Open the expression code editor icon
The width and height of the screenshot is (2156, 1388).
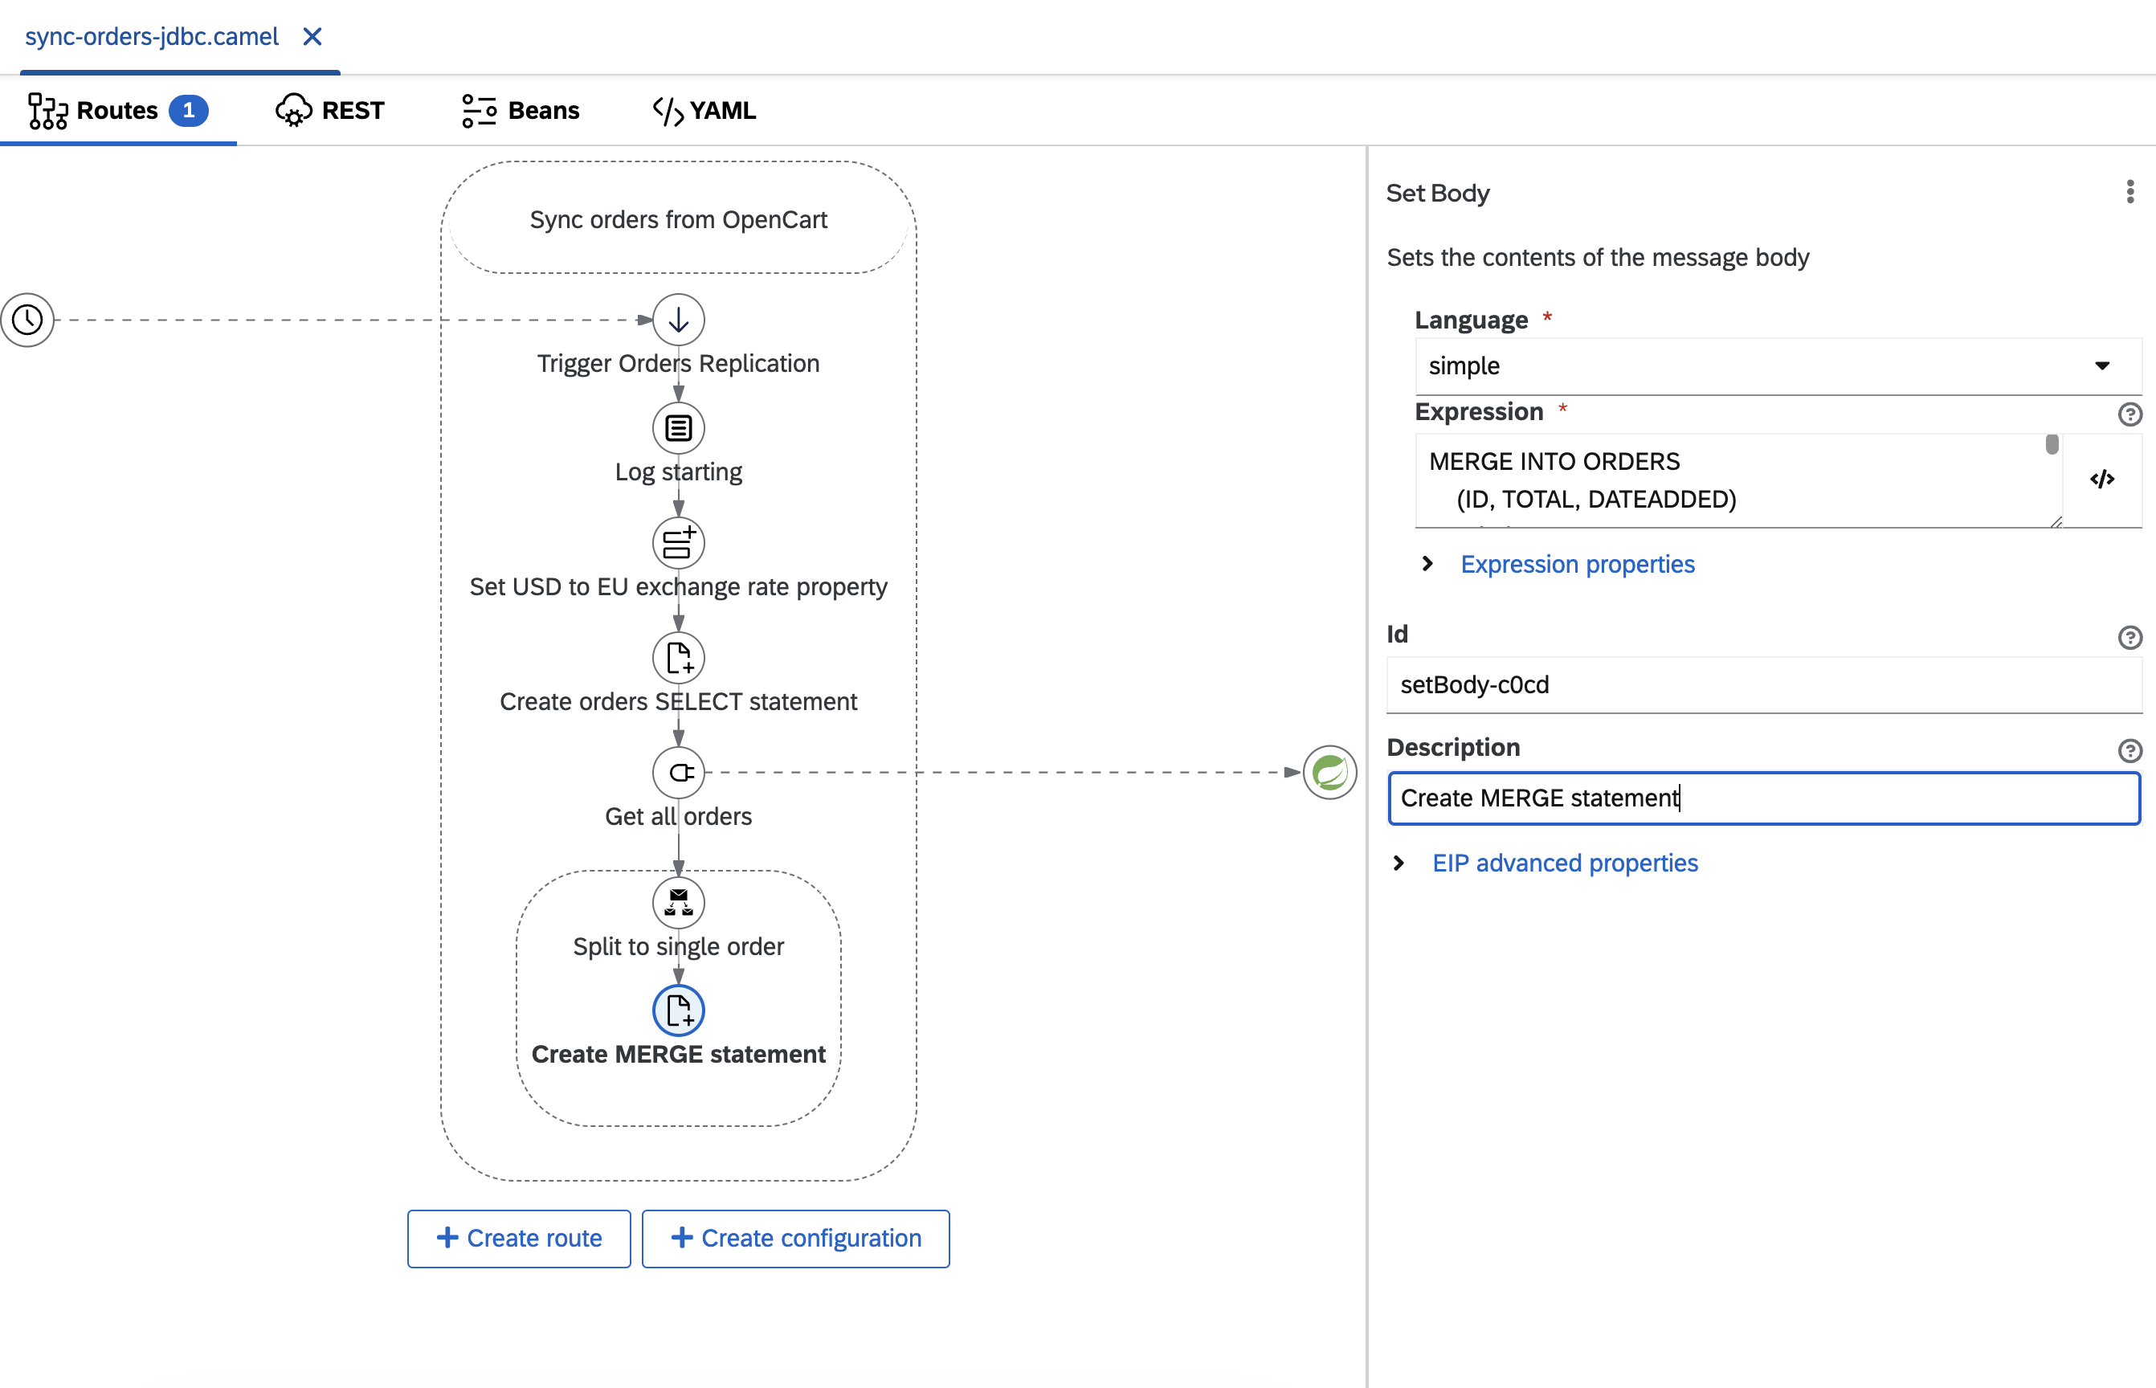pyautogui.click(x=2102, y=479)
